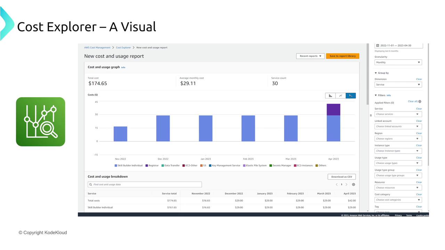Click the Cost Explorer service logo

[40, 122]
